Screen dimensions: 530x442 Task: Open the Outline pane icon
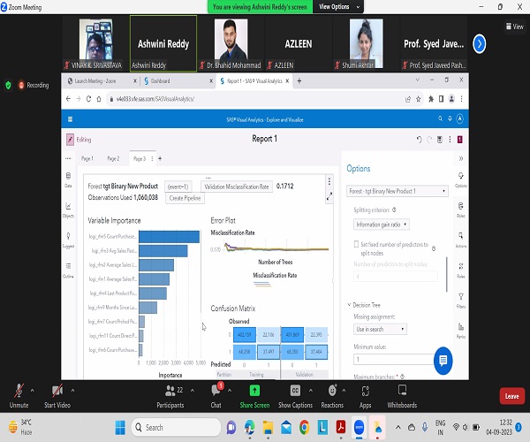[68, 271]
